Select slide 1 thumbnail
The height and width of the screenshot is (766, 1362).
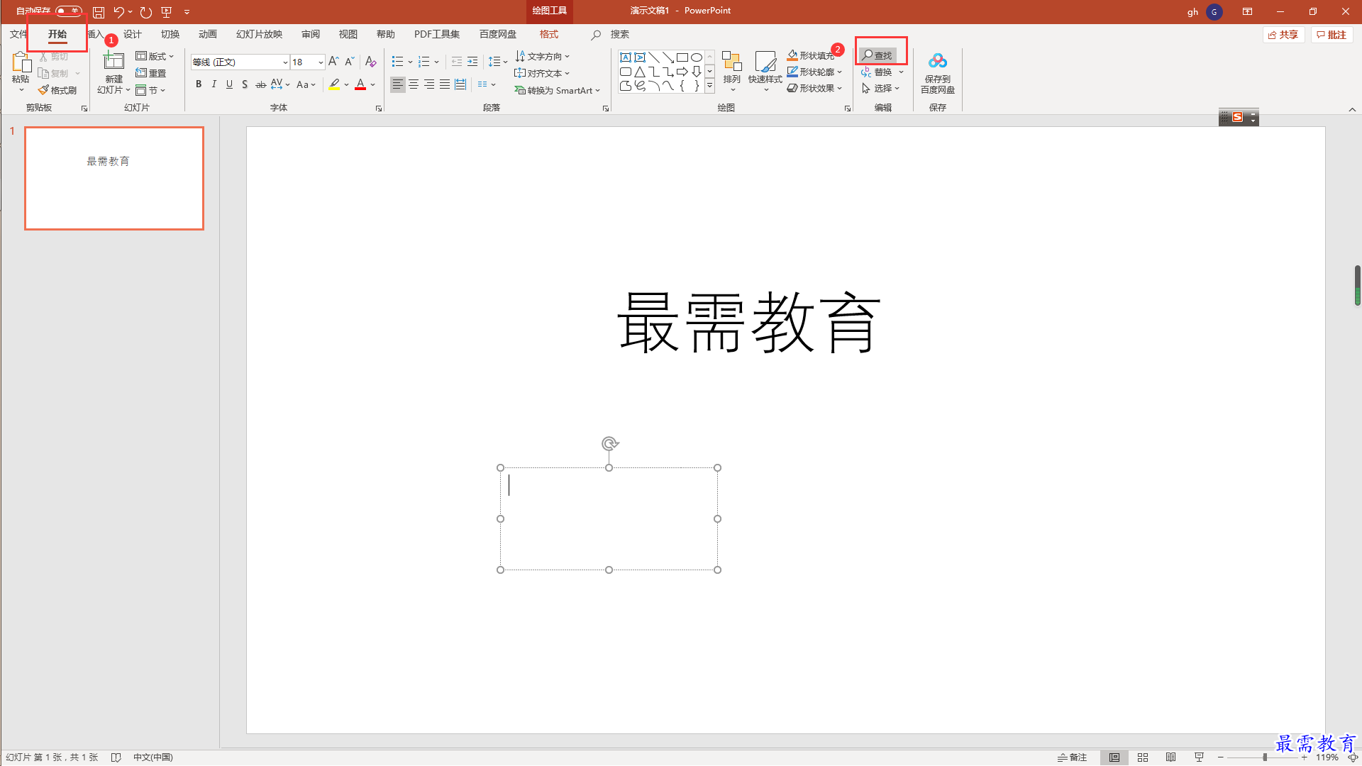pos(114,178)
